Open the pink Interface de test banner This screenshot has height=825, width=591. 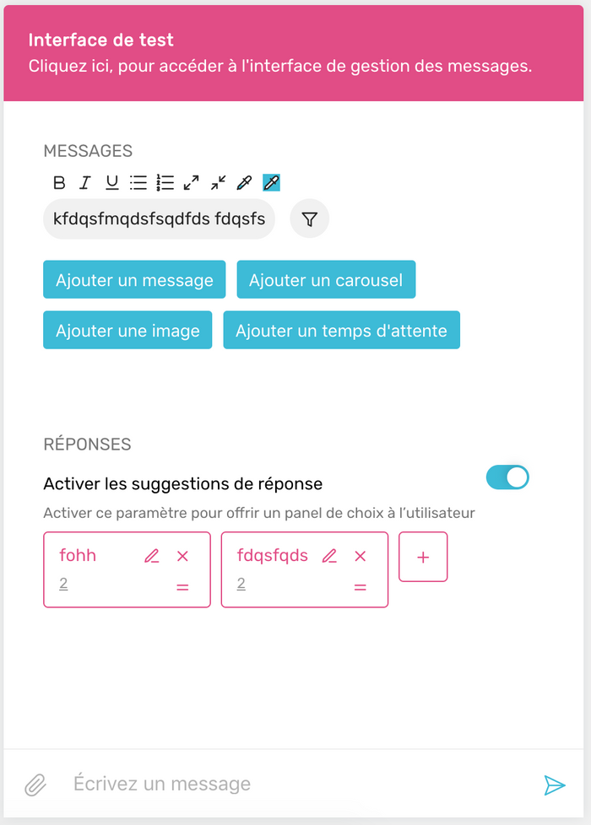[294, 53]
